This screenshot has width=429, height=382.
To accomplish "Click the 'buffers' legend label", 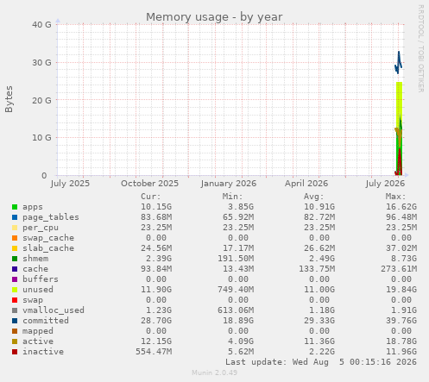I will click(x=41, y=279).
